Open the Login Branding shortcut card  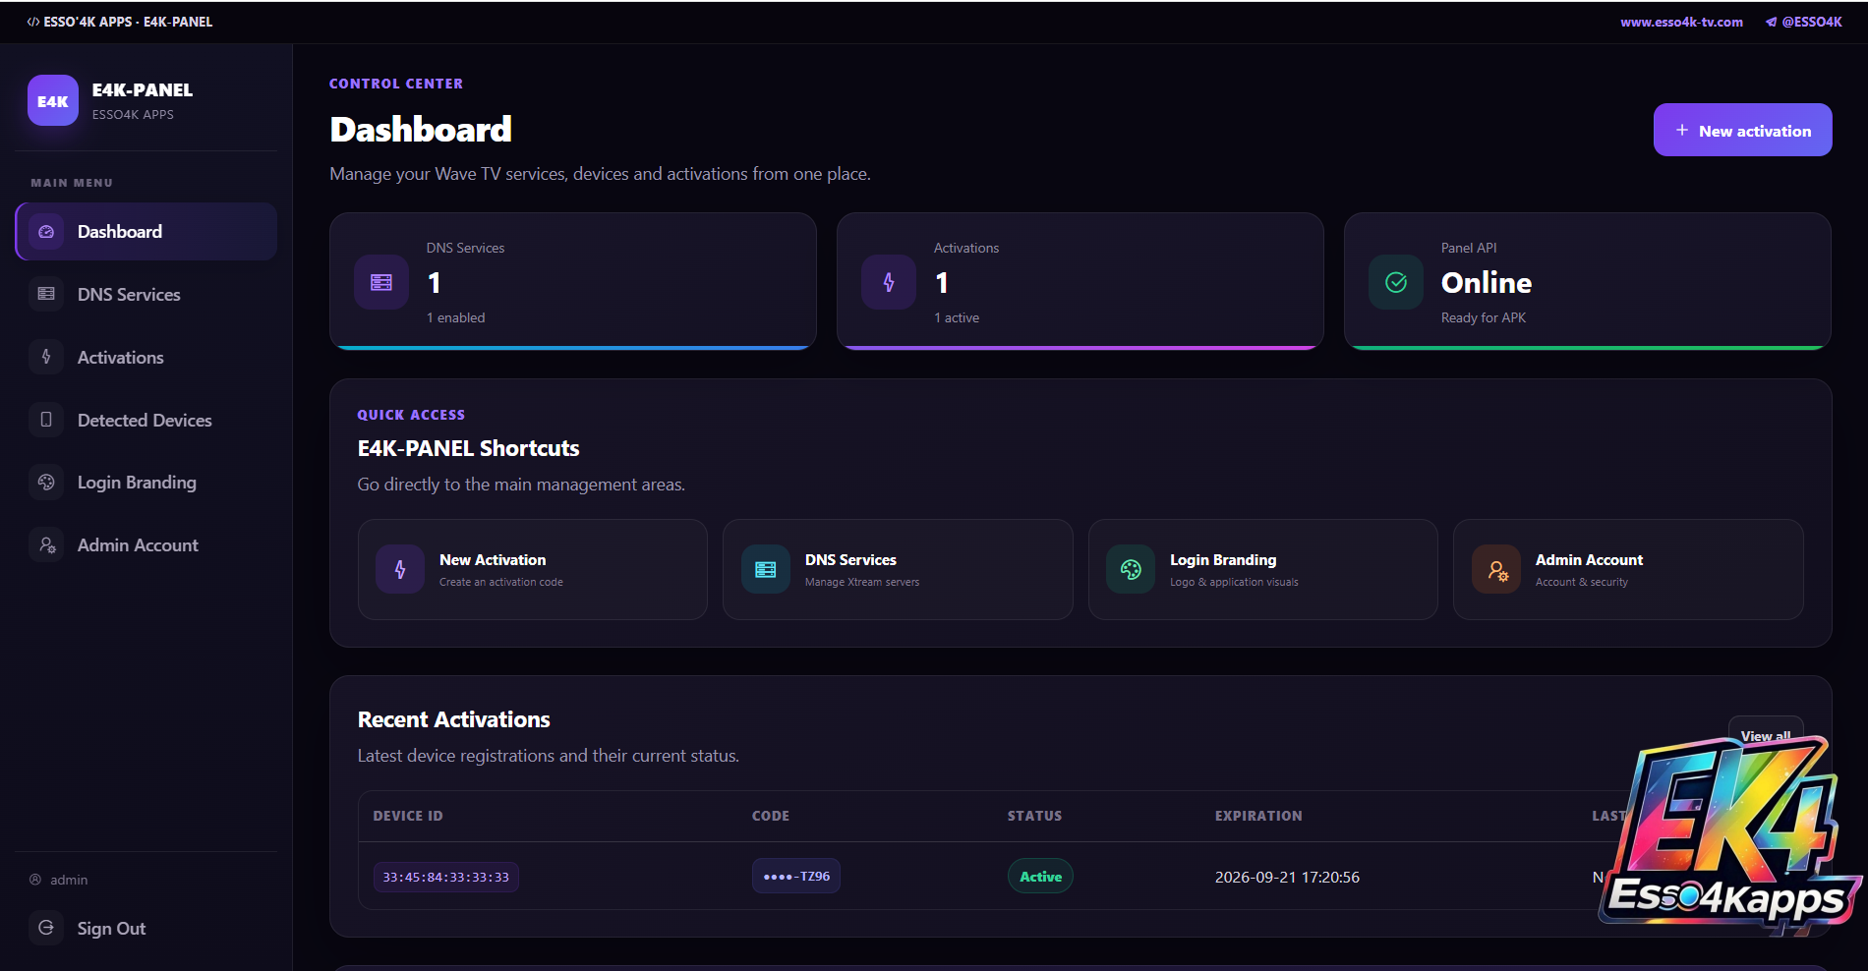[1263, 569]
